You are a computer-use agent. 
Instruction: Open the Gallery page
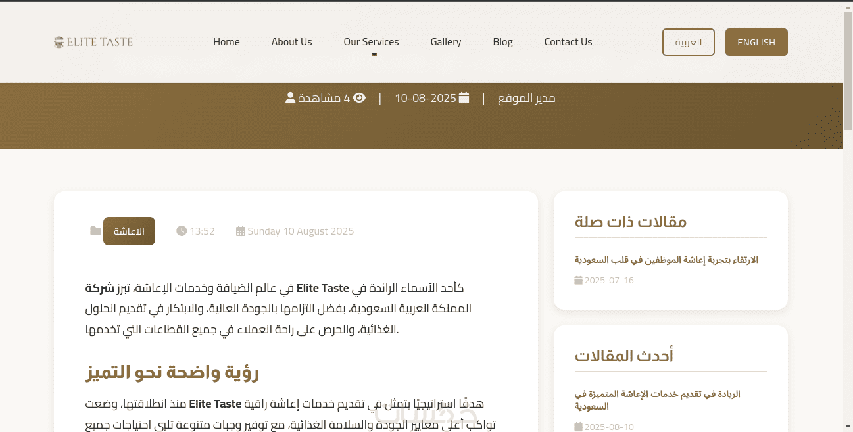click(x=446, y=42)
